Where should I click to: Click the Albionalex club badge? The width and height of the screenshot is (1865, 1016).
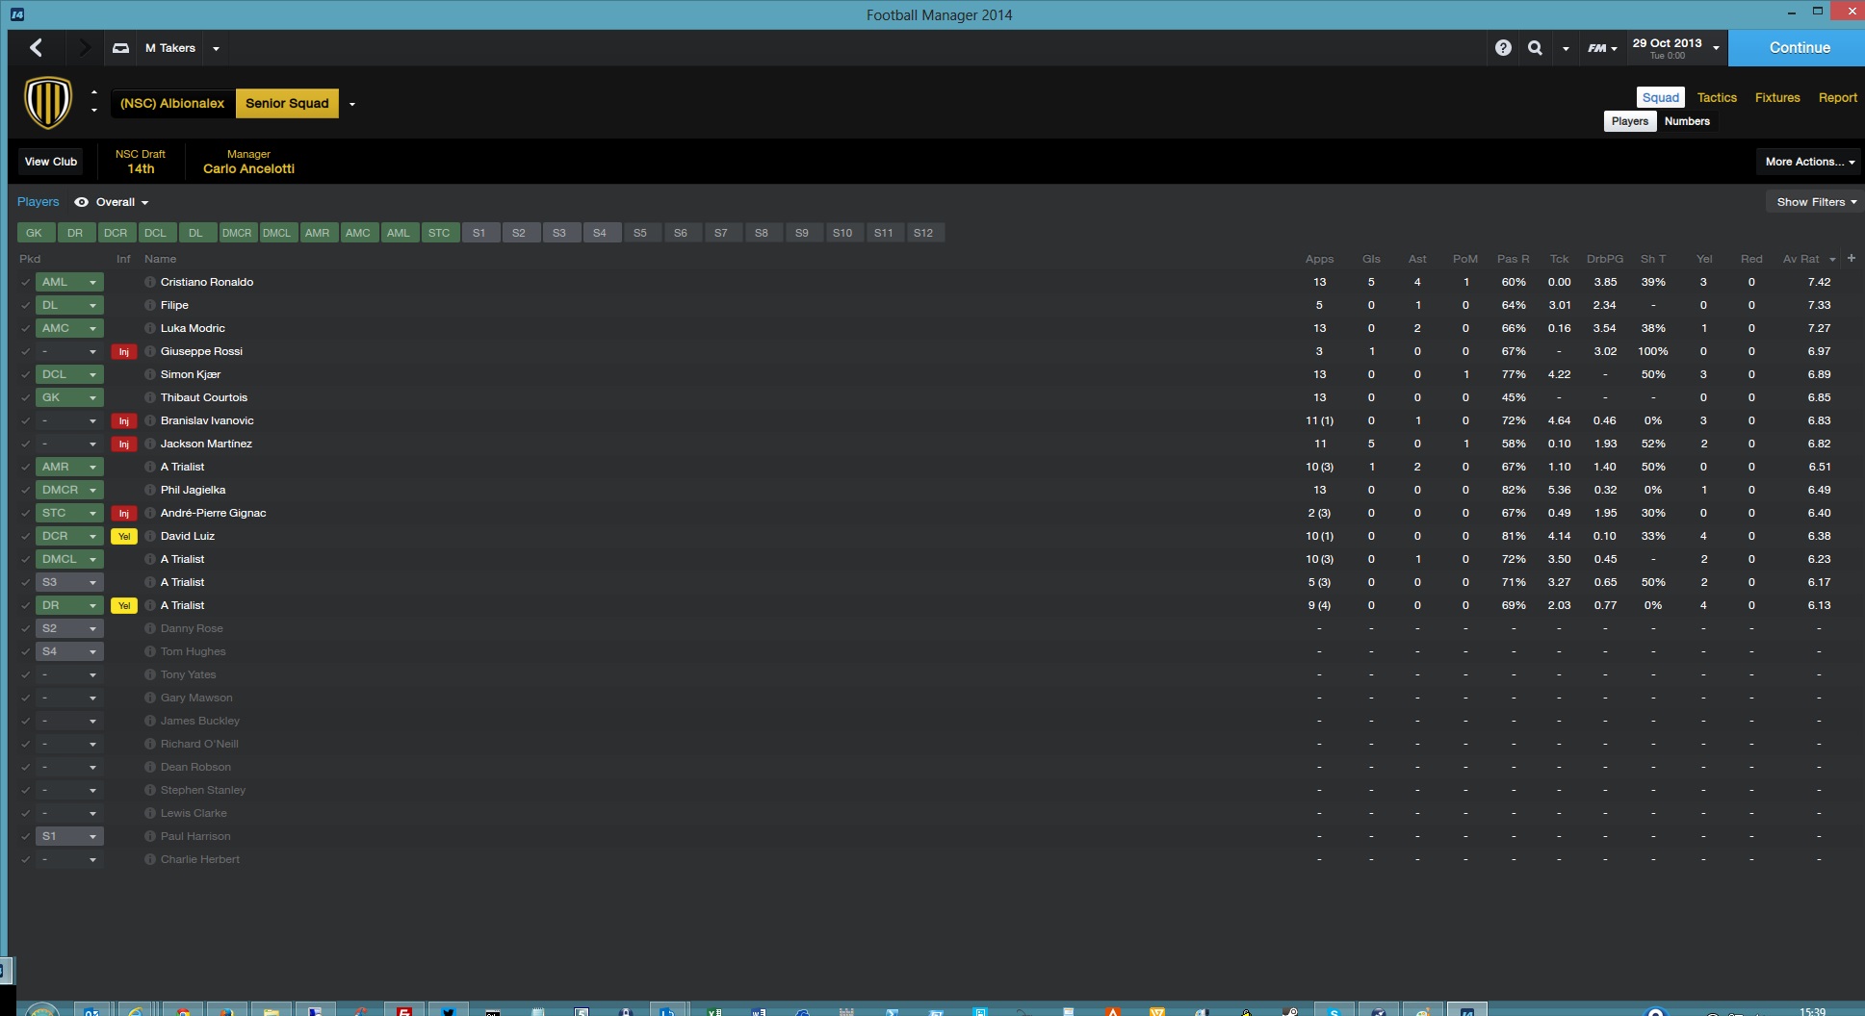tap(48, 103)
